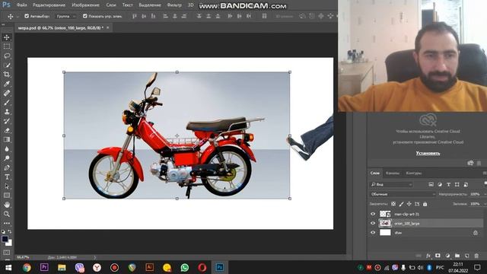Open the layer filter kind dropdown
This screenshot has height=274, width=487.
[392, 184]
